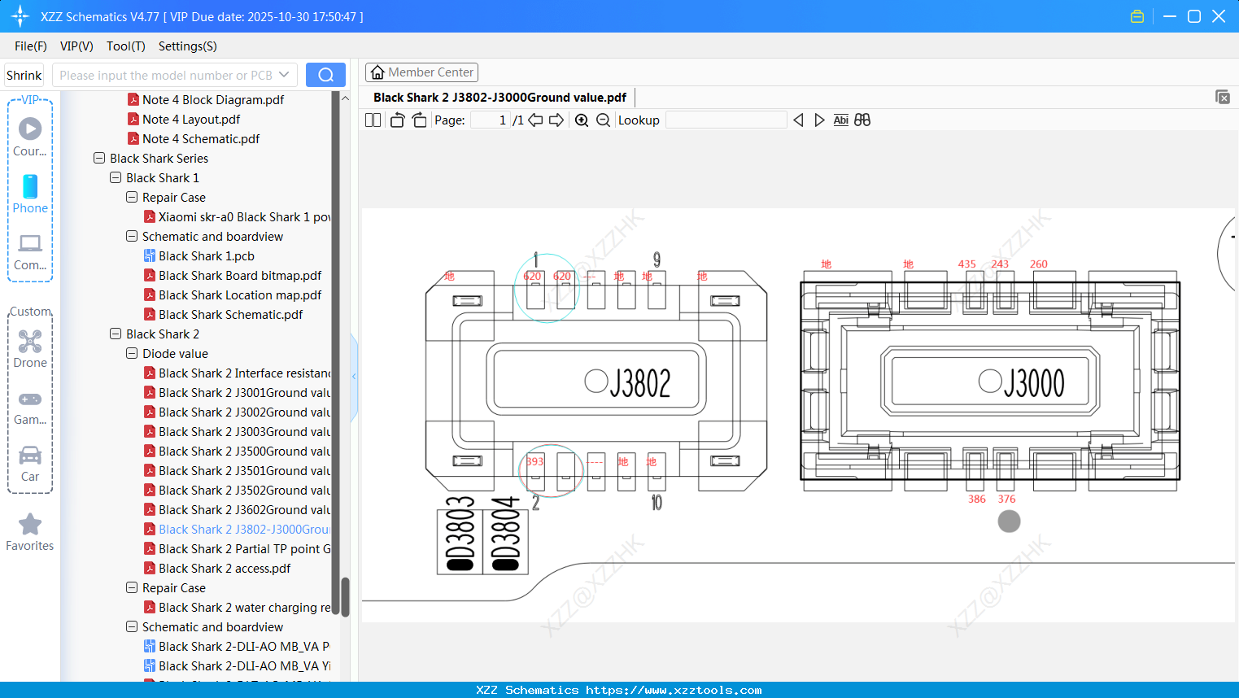Click the Member Center button
The height and width of the screenshot is (698, 1239).
[421, 72]
